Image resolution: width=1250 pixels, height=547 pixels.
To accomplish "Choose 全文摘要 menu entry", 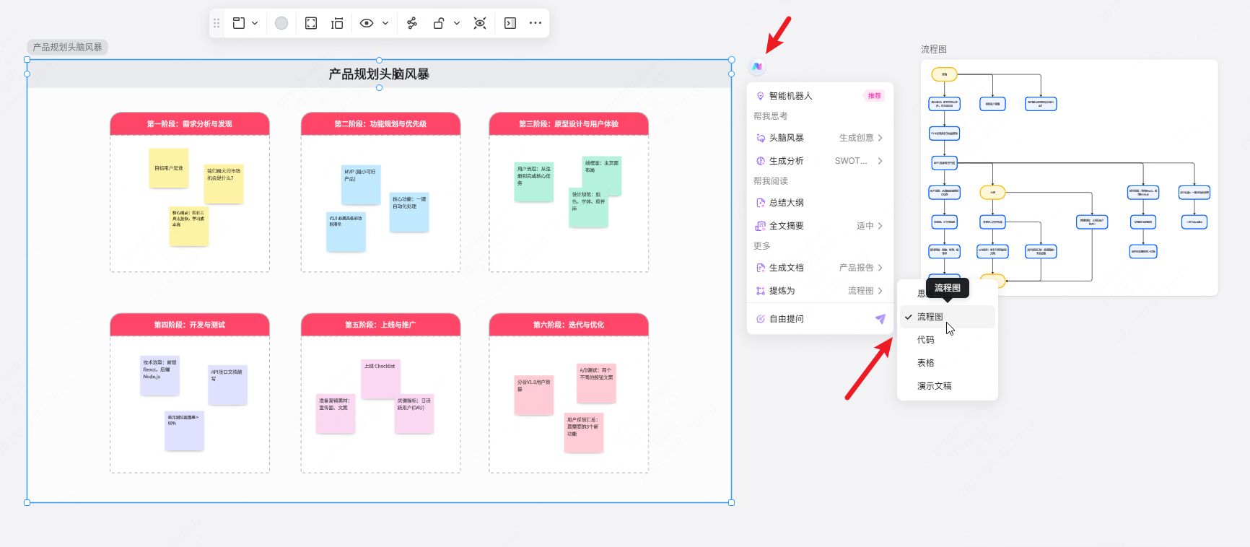I will (x=820, y=226).
